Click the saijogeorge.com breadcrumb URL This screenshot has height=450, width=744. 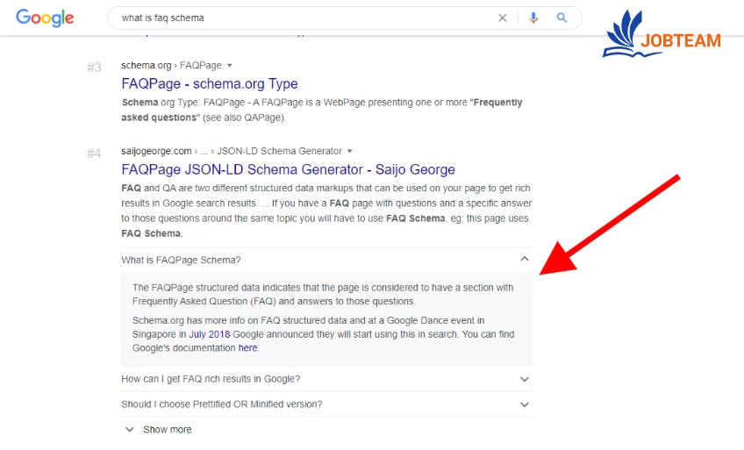pos(156,152)
